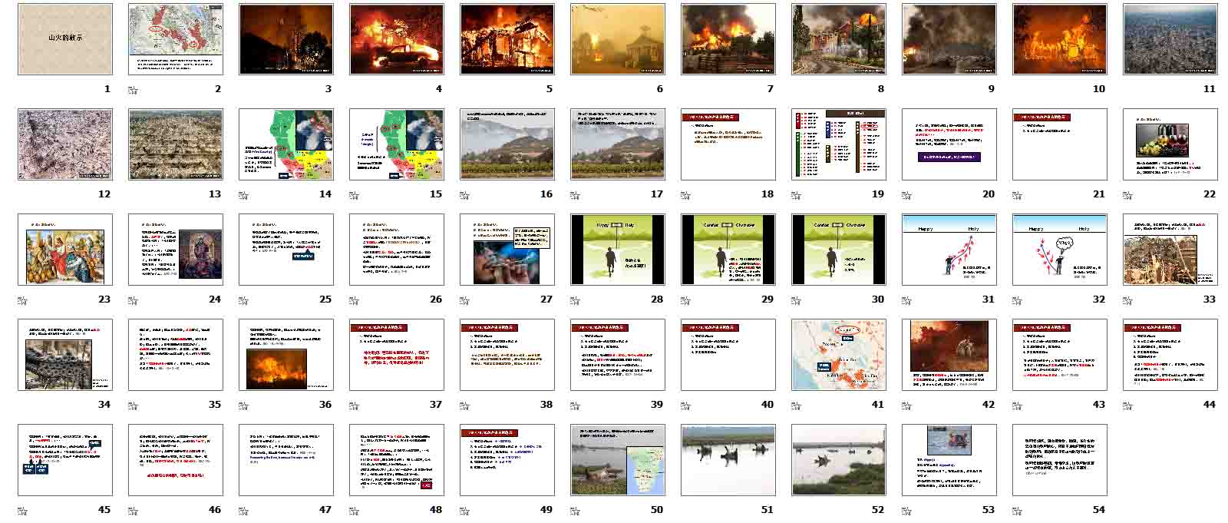Click the animation star under slide 37
The width and height of the screenshot is (1228, 523).
click(354, 404)
